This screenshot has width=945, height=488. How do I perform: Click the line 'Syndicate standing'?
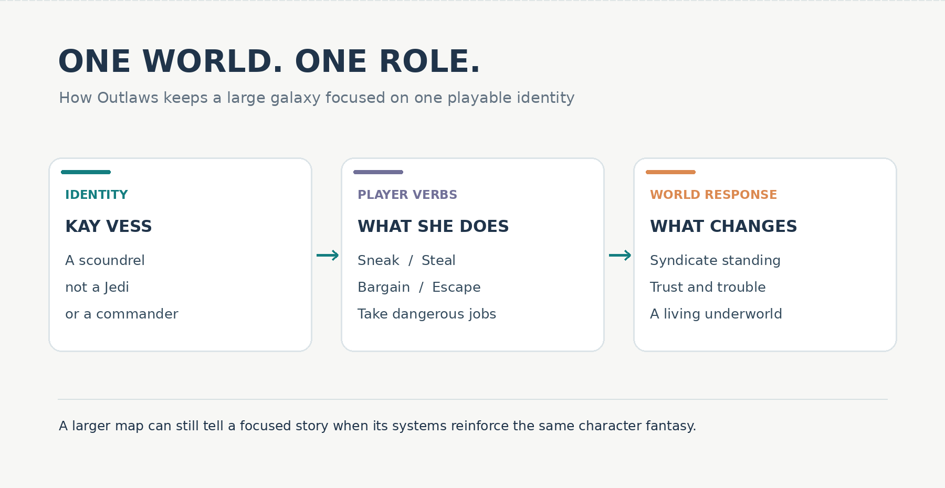715,260
